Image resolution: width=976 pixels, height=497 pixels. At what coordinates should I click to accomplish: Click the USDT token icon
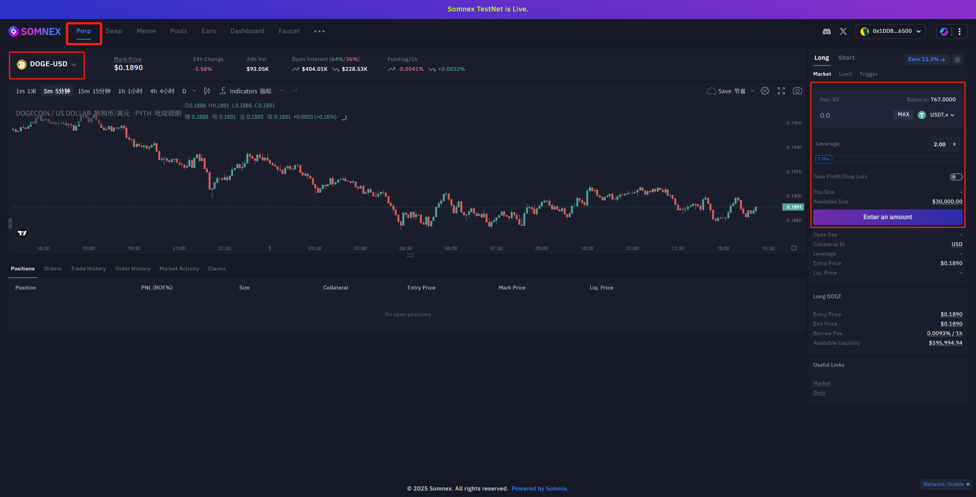922,115
